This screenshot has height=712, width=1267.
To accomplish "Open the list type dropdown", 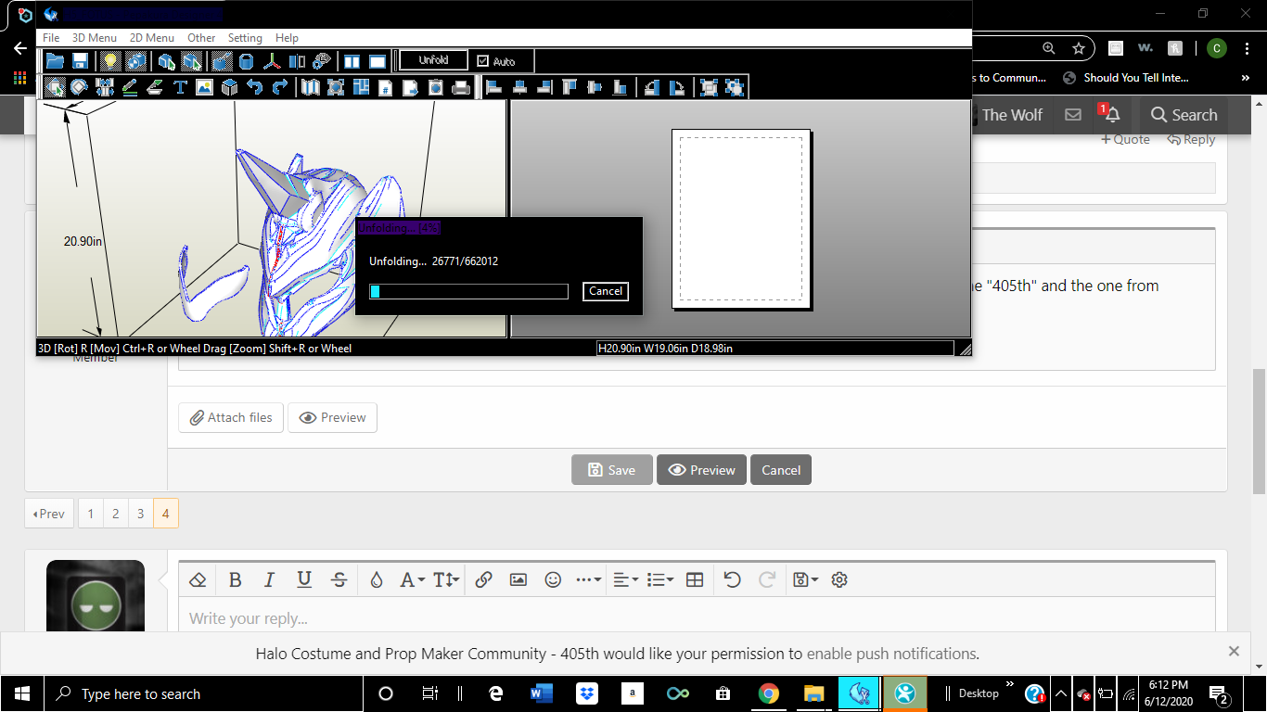I will point(660,579).
